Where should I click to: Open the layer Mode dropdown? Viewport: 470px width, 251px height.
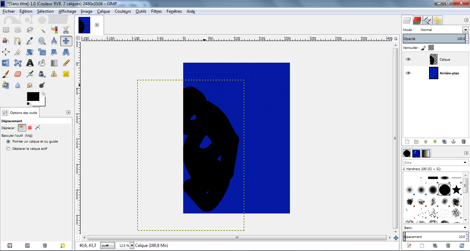coord(466,30)
